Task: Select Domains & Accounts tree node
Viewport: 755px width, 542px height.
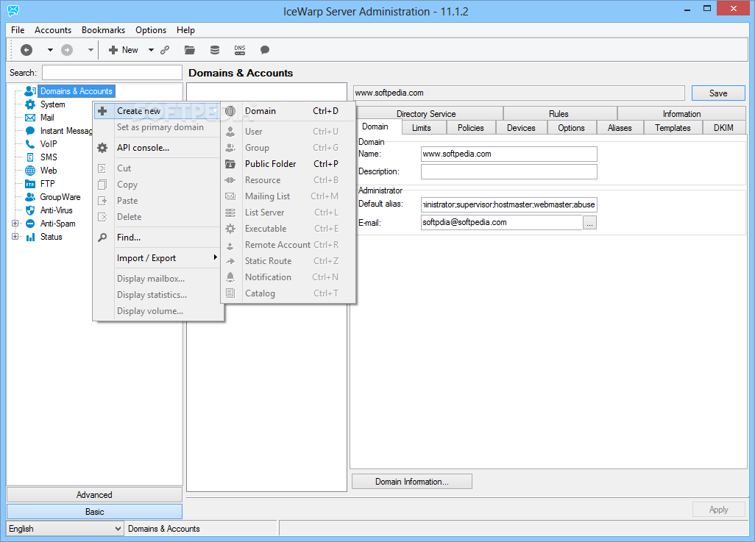Action: [76, 91]
